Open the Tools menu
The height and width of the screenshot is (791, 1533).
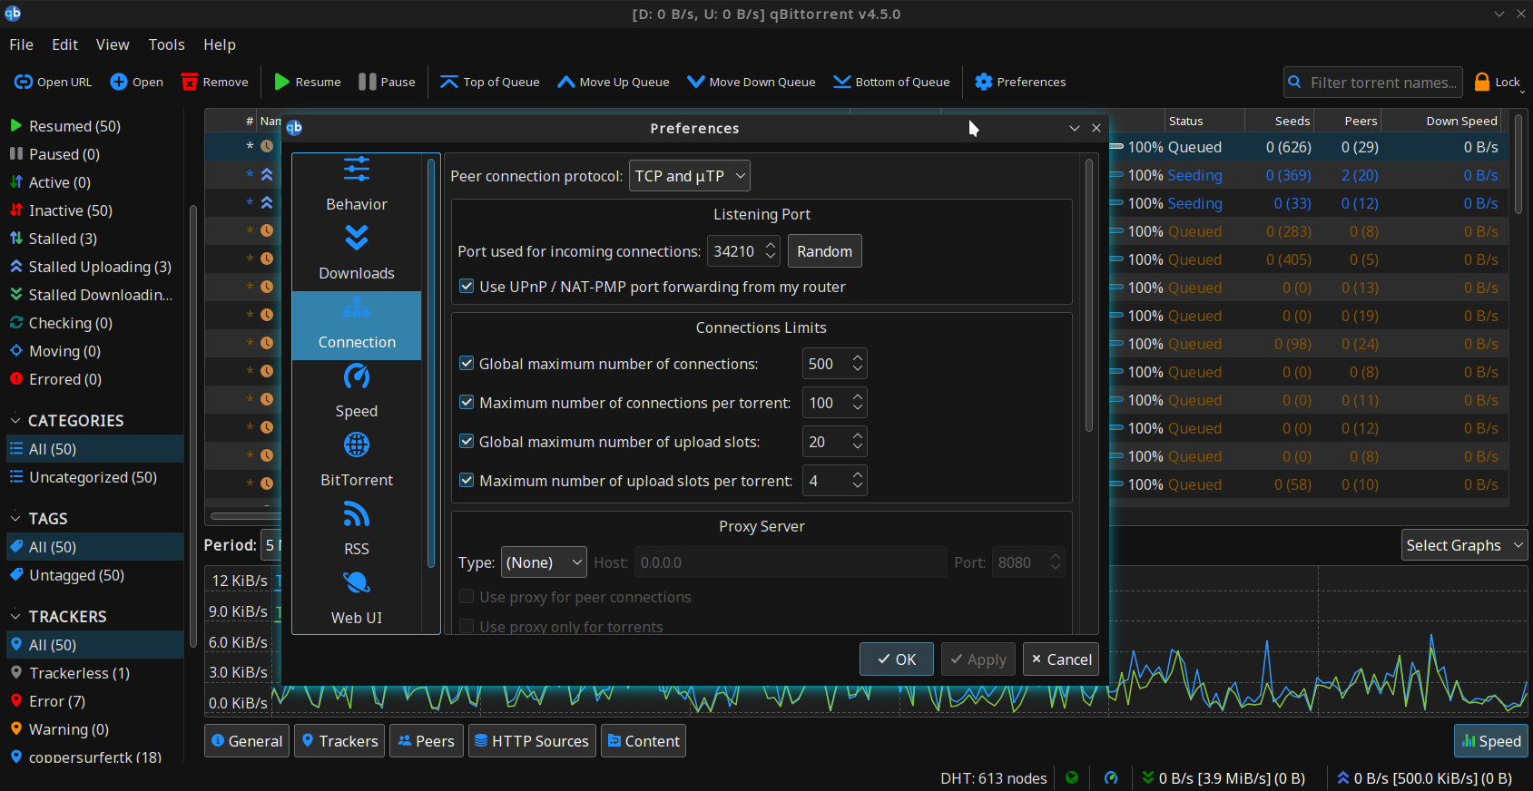point(166,44)
